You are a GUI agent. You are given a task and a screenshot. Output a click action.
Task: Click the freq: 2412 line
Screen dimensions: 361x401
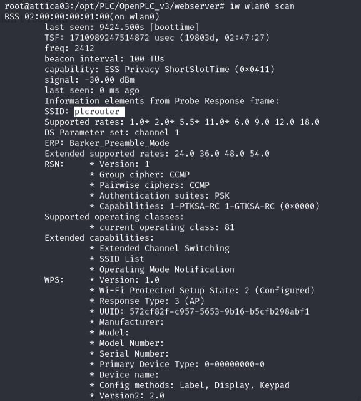[x=69, y=48]
